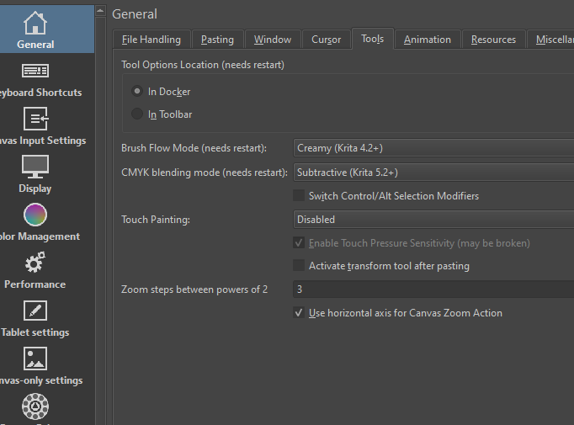Choose the In Toolbar radio option
Image resolution: width=574 pixels, height=425 pixels.
[137, 114]
